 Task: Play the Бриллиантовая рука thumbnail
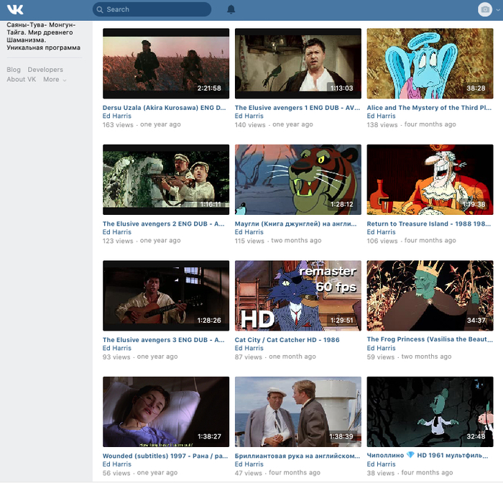pos(298,412)
